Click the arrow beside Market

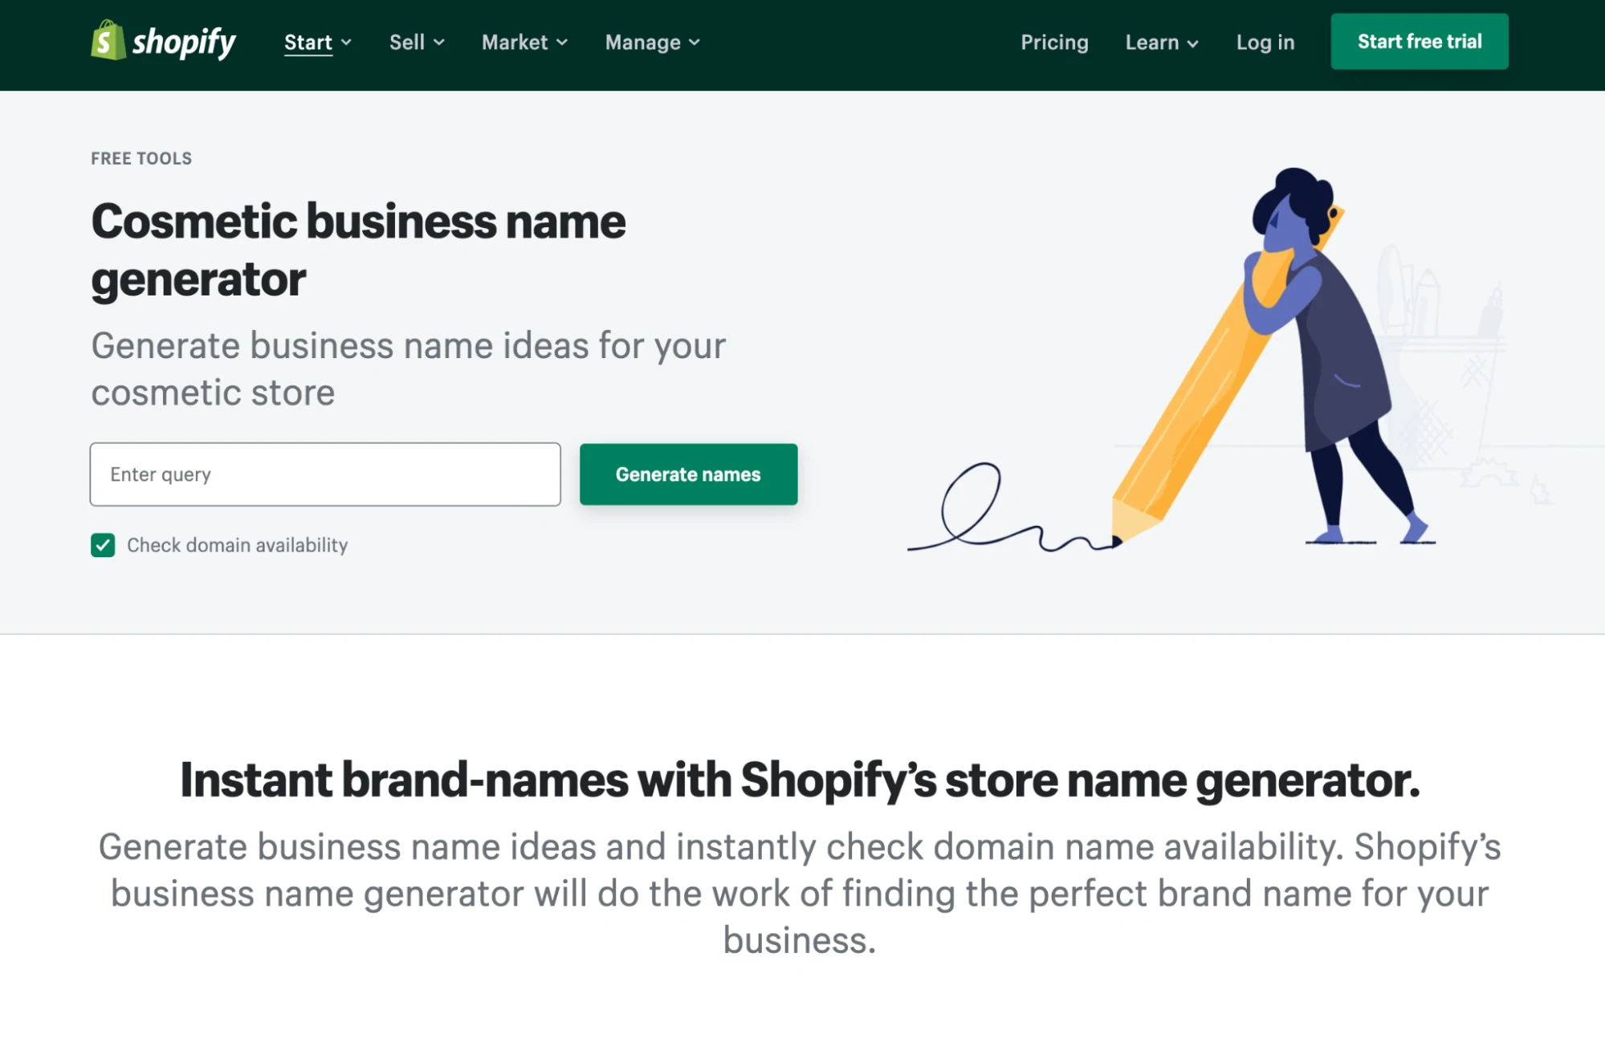[562, 43]
